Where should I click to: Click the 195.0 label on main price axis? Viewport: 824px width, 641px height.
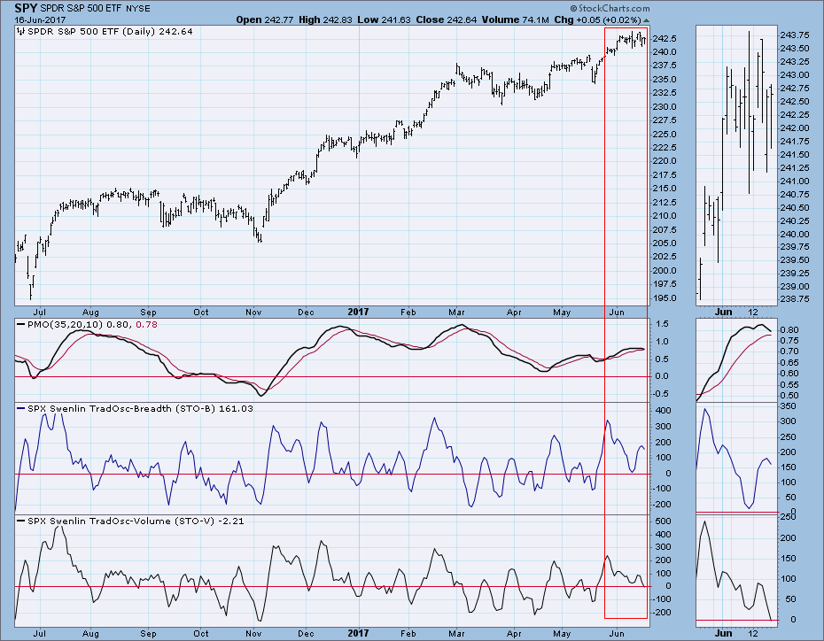[665, 298]
